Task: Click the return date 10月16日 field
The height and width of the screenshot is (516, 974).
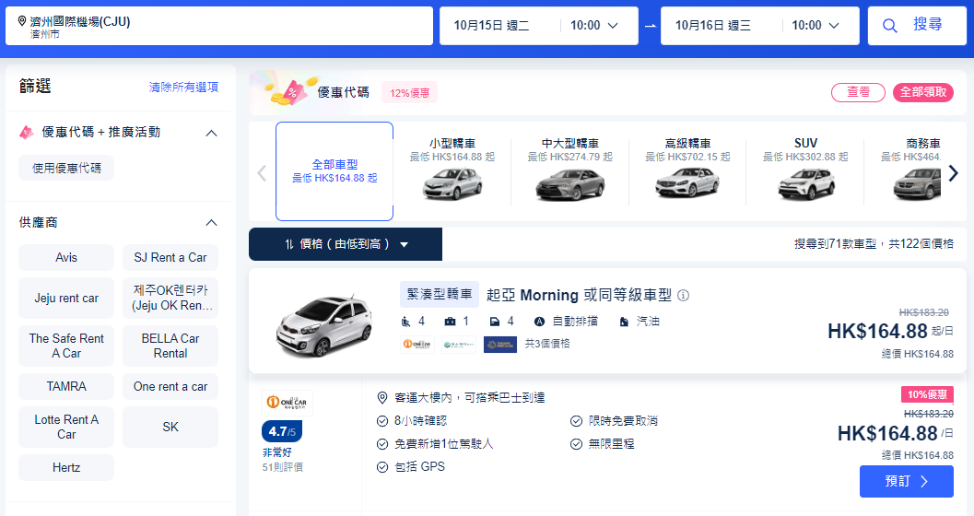Action: tap(713, 26)
